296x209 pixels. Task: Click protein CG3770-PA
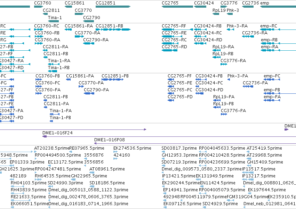pyautogui.click(x=91, y=83)
